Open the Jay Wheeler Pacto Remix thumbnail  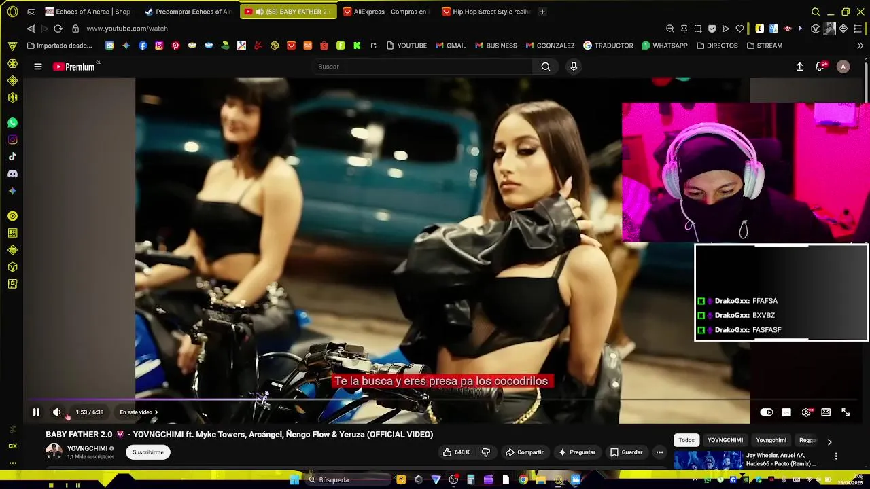[708, 461]
